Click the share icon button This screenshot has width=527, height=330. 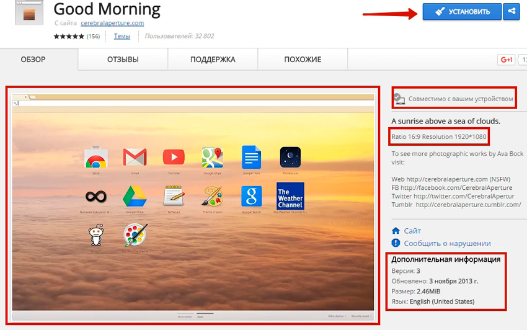[511, 12]
